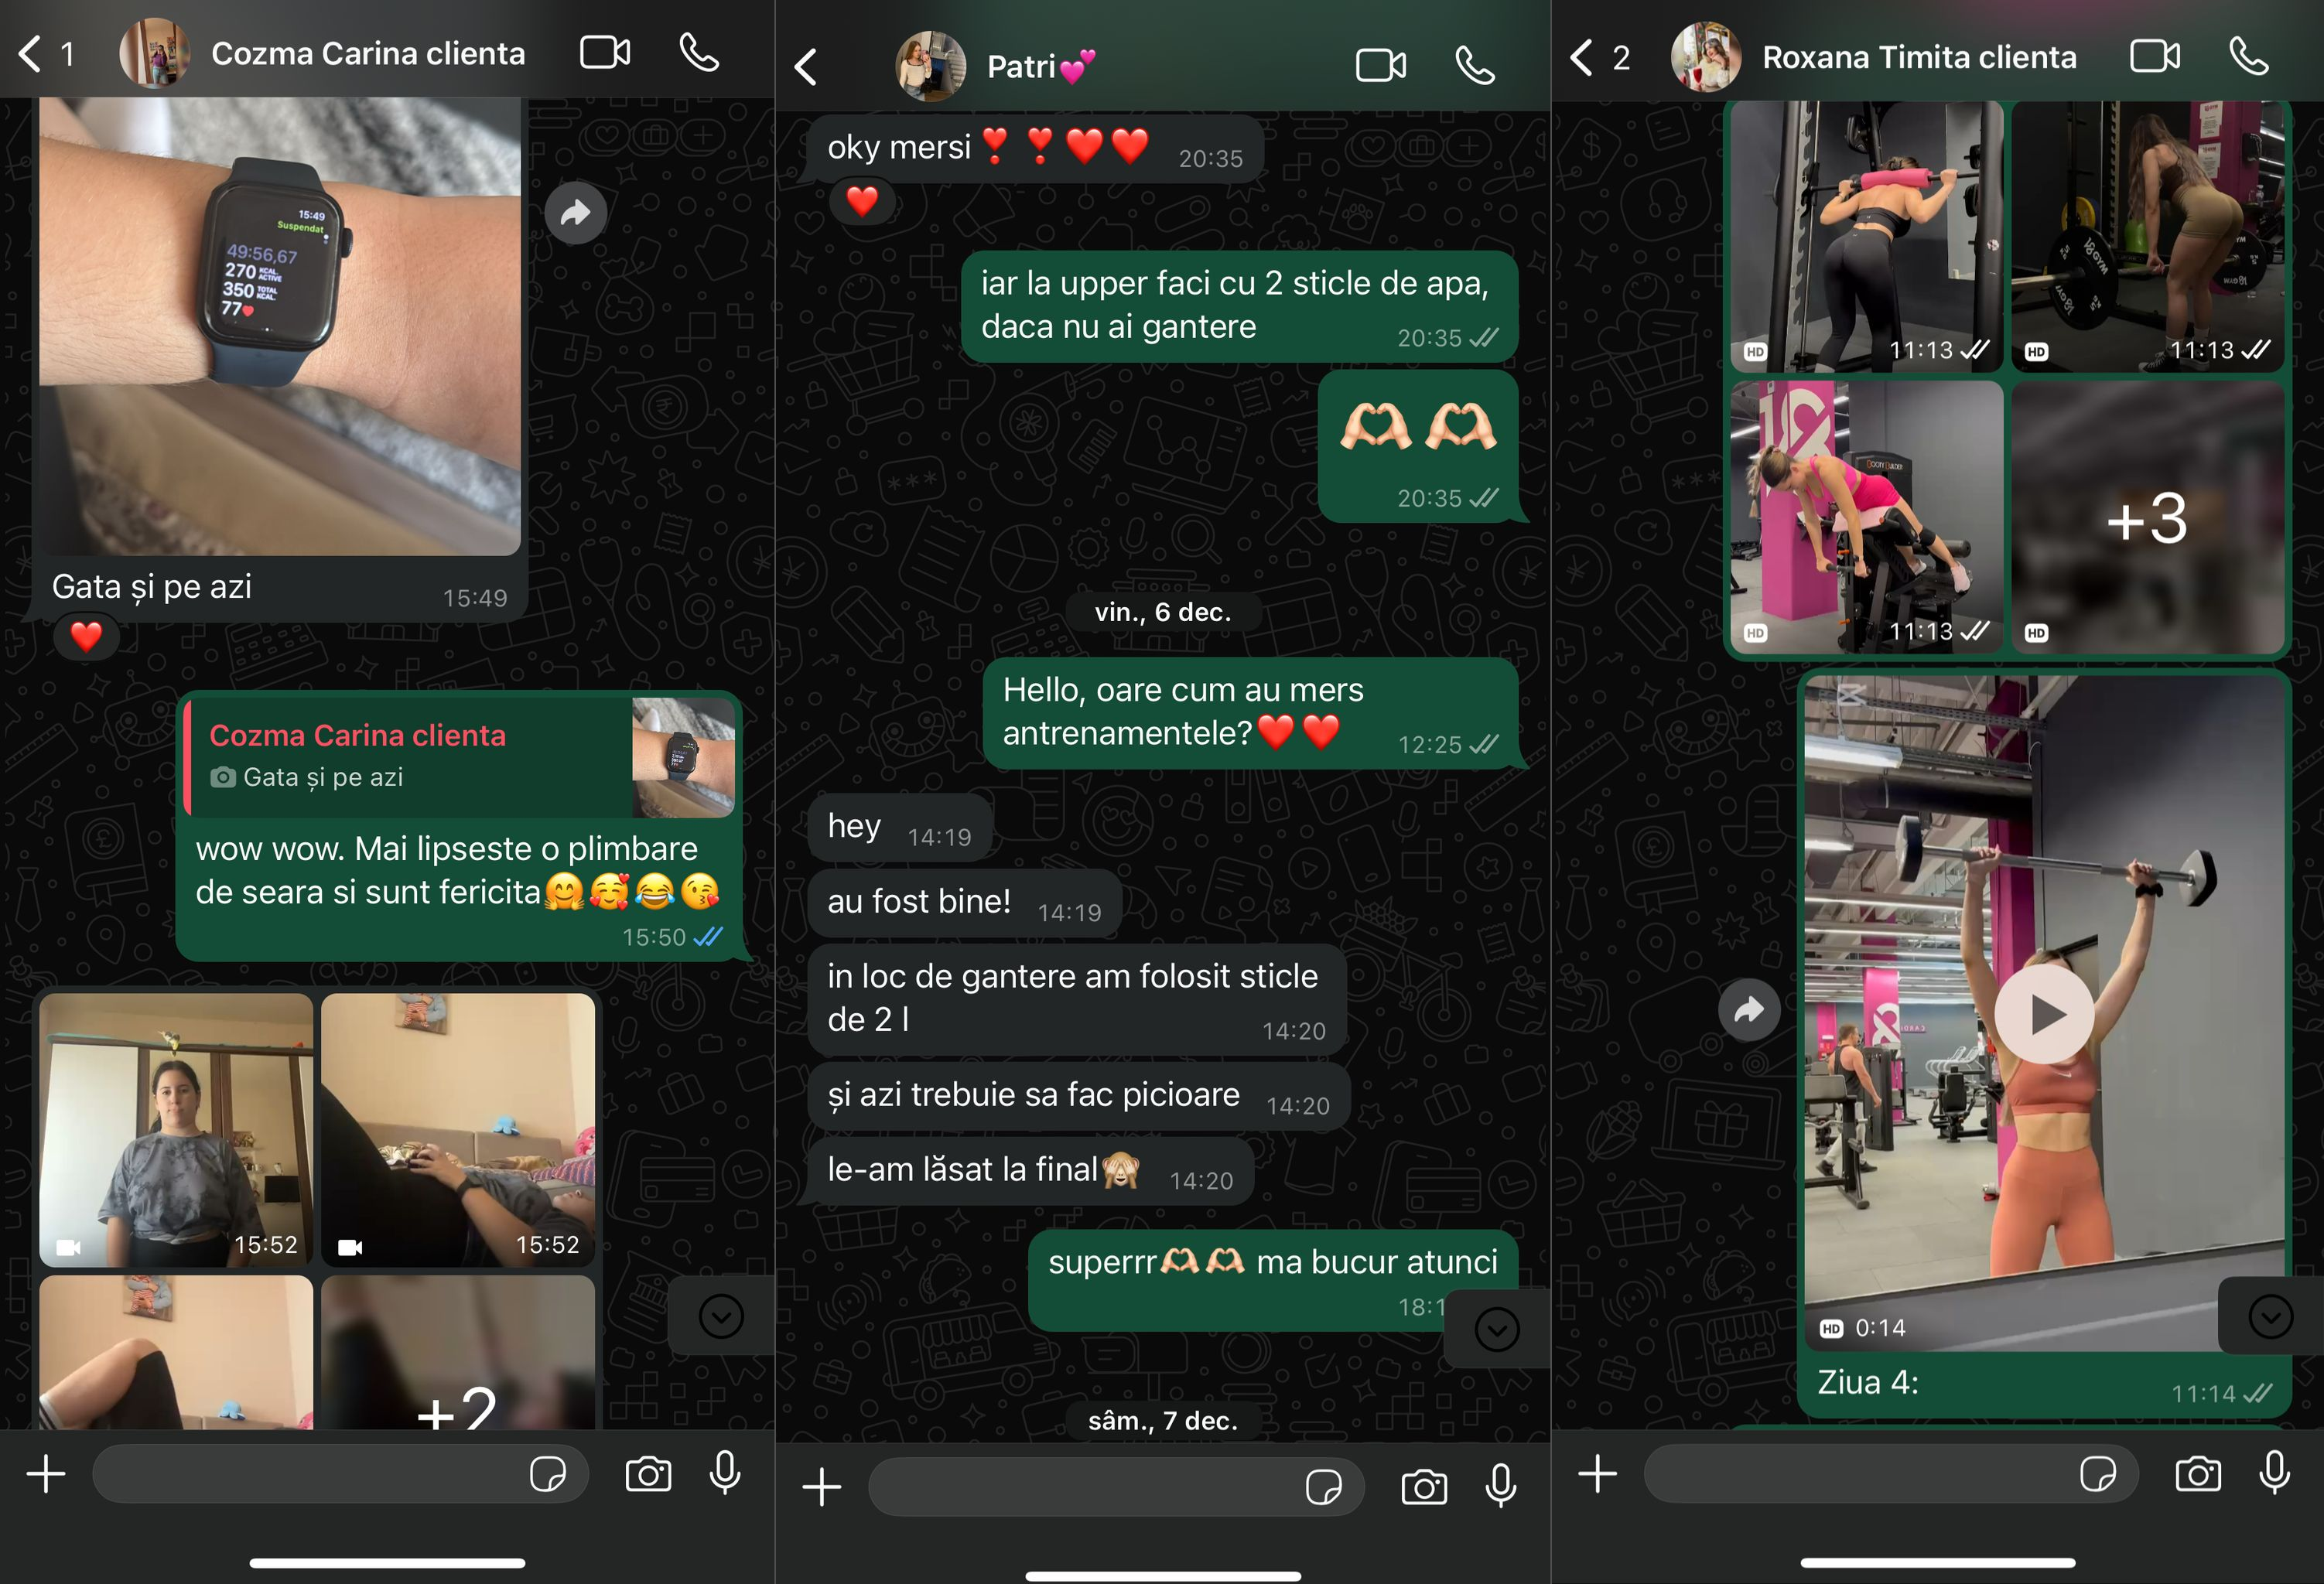This screenshot has width=2324, height=1584.
Task: Open squat rack photo sent at 11:13
Action: [1867, 236]
